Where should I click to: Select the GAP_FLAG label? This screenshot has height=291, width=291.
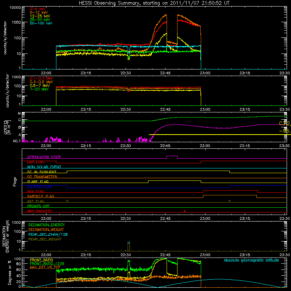point(36,162)
